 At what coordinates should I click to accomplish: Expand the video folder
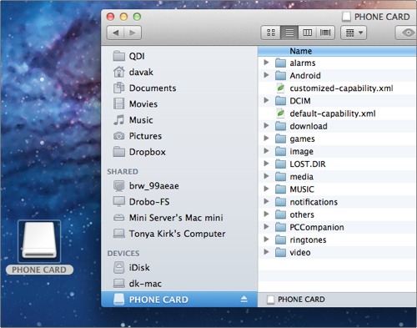[266, 252]
